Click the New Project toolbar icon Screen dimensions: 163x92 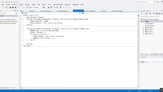6,7
